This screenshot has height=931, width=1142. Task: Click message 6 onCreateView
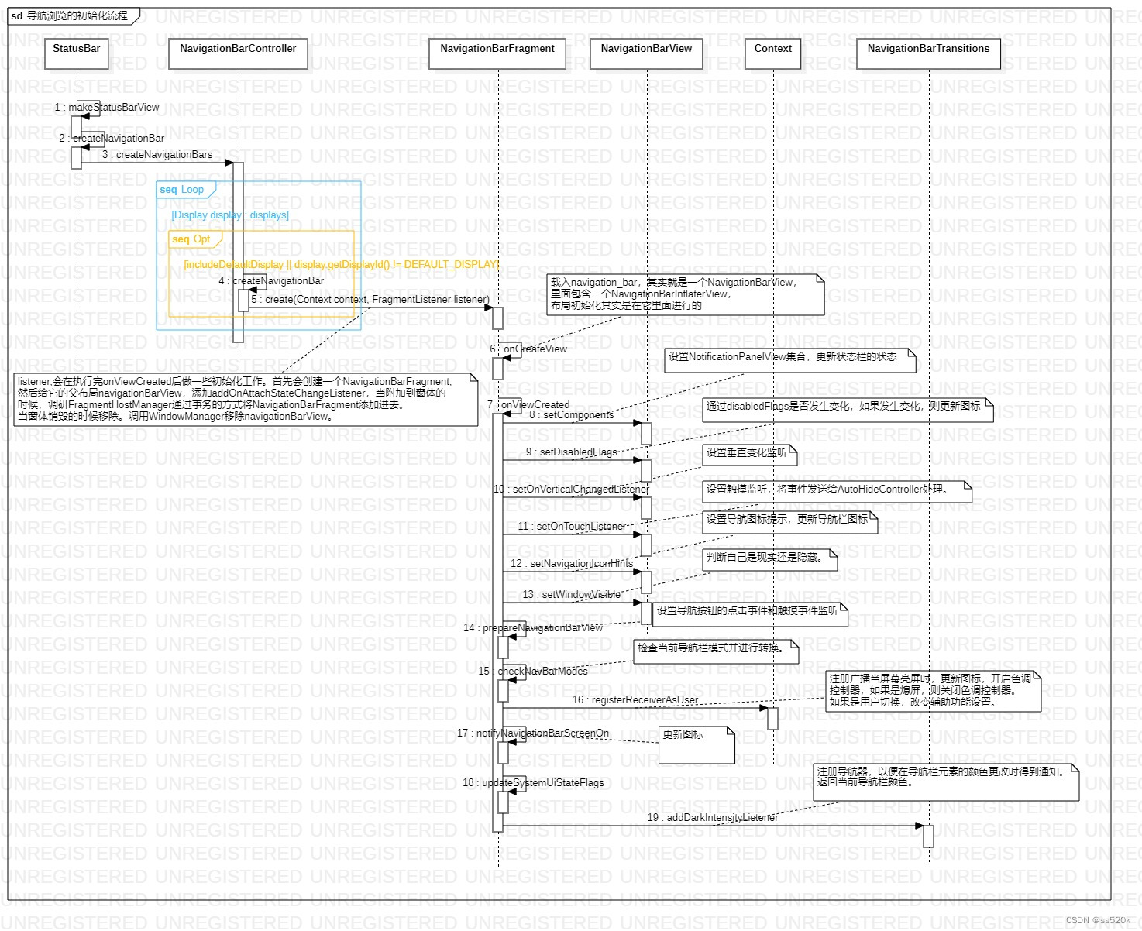(528, 349)
